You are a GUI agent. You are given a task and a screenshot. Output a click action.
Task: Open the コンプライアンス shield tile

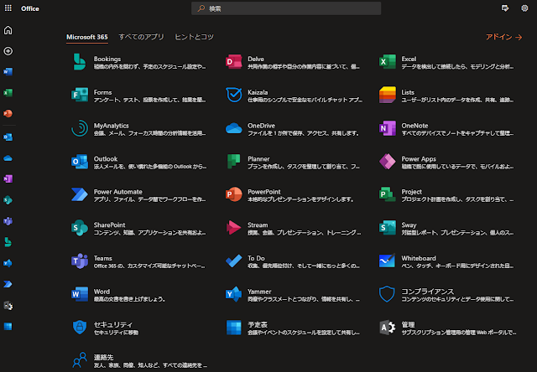click(x=446, y=295)
